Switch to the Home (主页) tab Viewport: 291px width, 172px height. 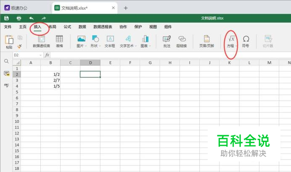tap(23, 27)
